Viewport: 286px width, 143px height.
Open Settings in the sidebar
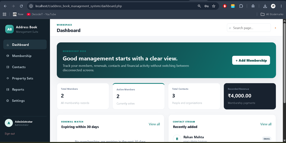coord(25,101)
